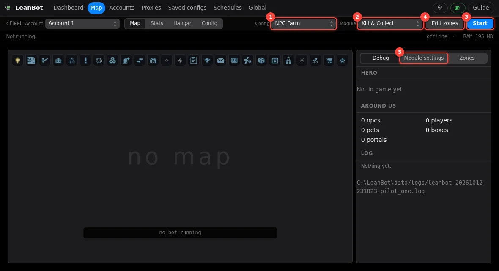Go back to Fleet
The width and height of the screenshot is (499, 271).
point(14,23)
